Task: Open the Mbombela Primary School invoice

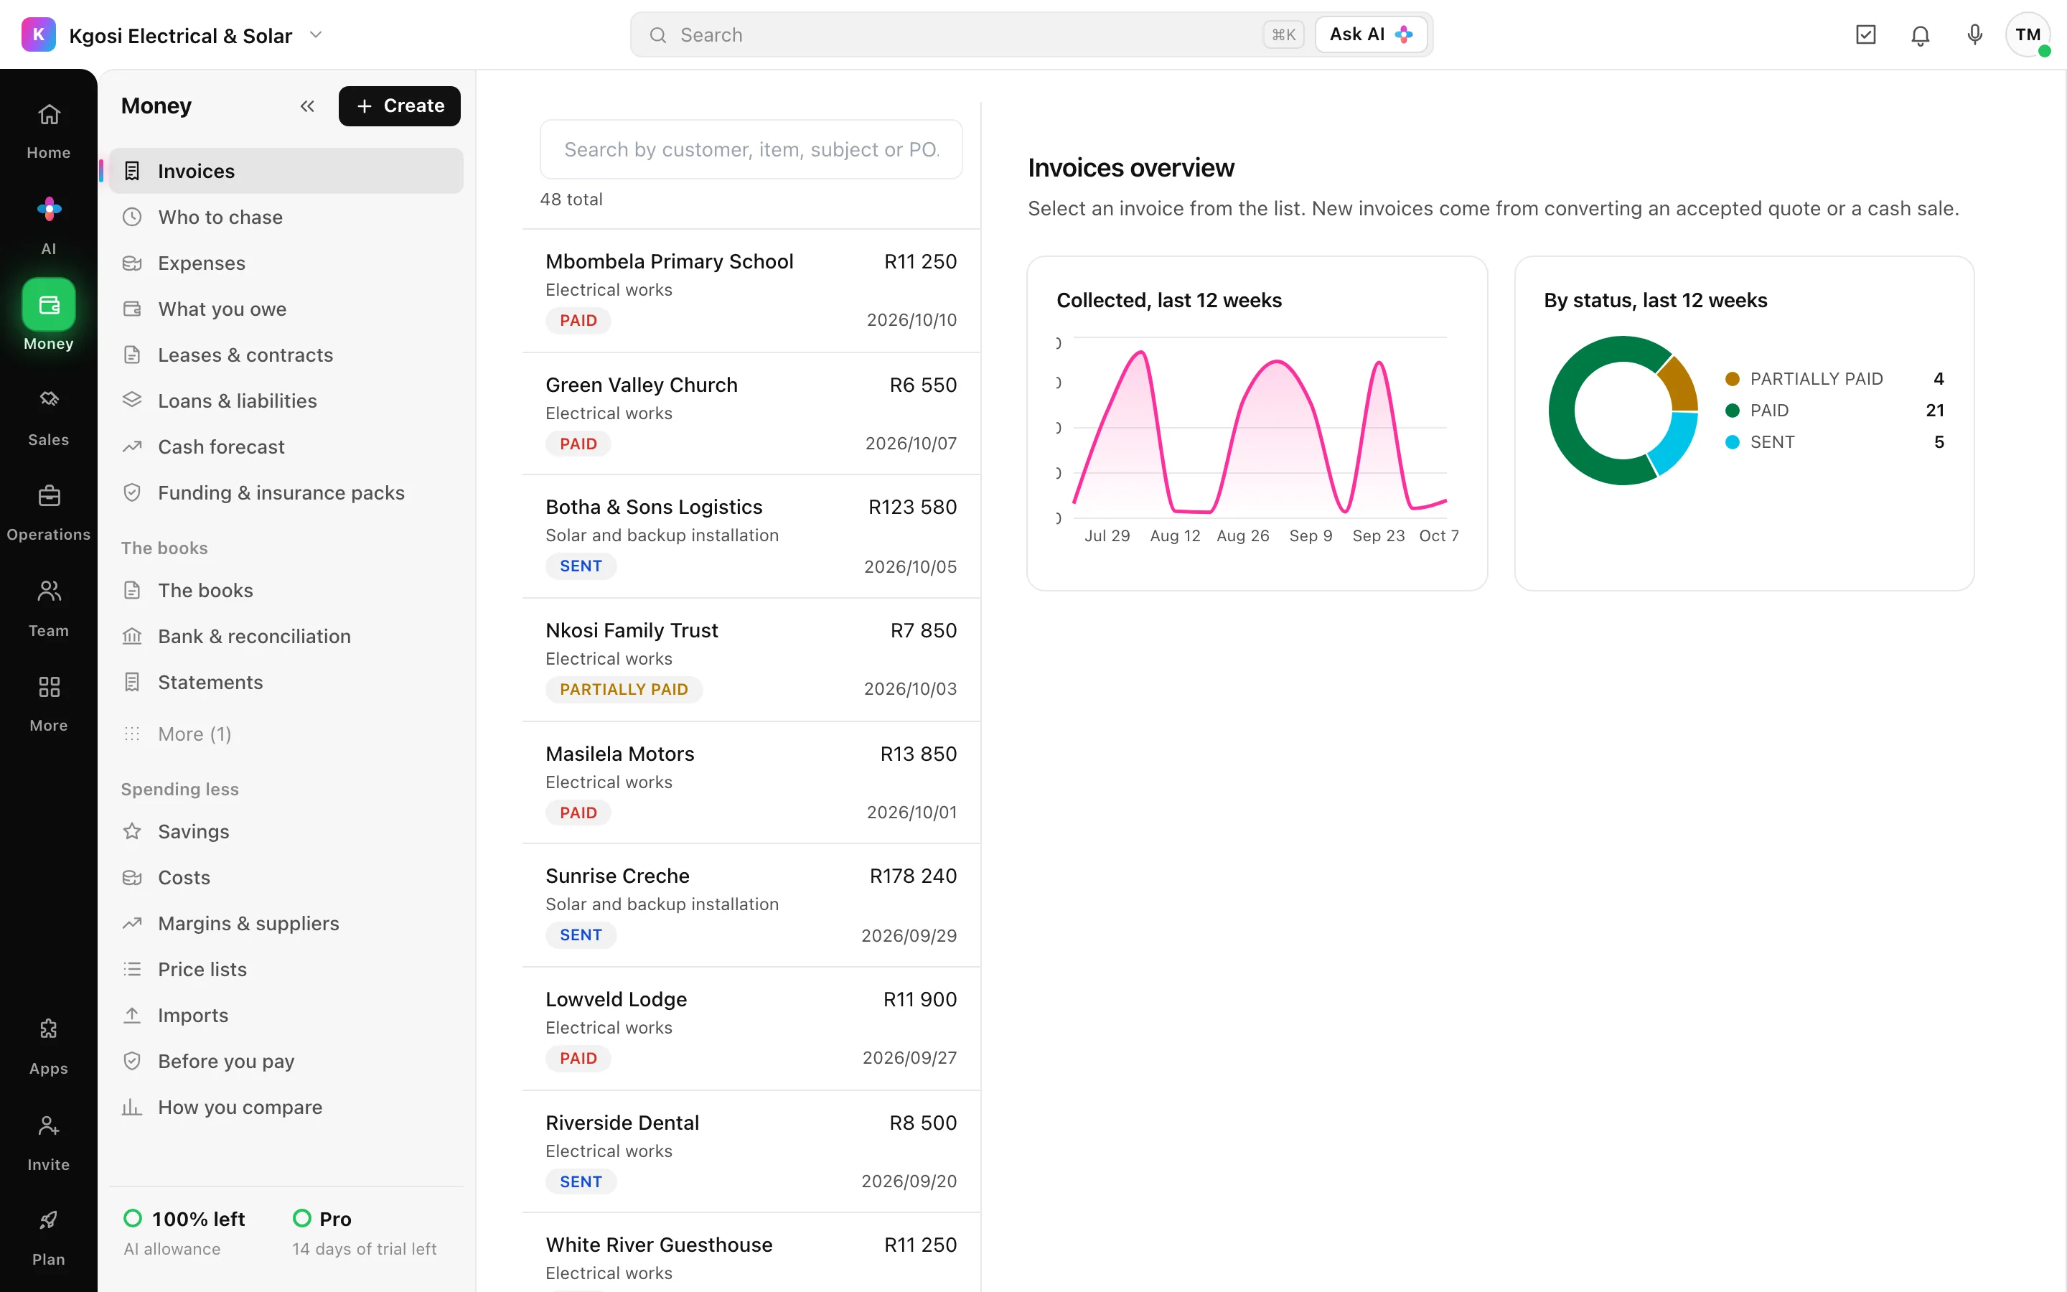Action: point(751,291)
